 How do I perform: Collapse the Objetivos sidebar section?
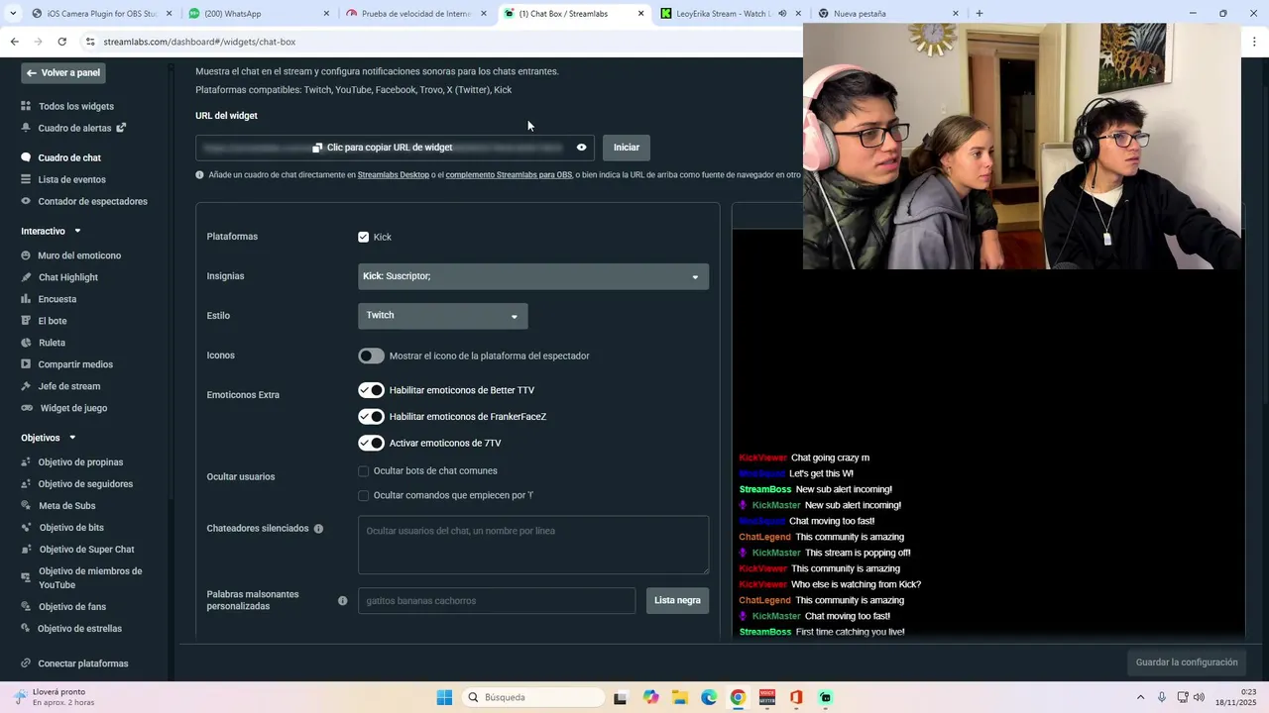pos(72,438)
